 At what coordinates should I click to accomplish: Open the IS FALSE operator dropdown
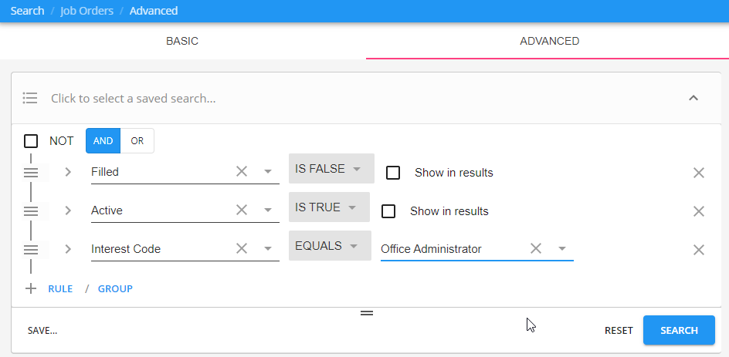click(331, 169)
